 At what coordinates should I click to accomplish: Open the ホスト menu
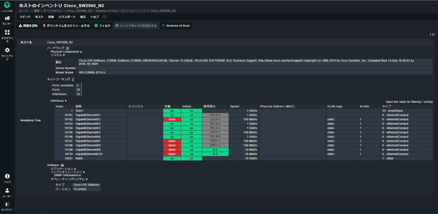pyautogui.click(x=39, y=17)
